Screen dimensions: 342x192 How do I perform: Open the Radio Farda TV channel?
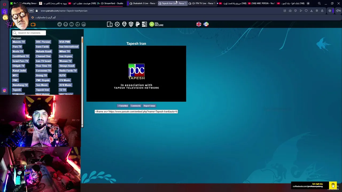(68, 71)
